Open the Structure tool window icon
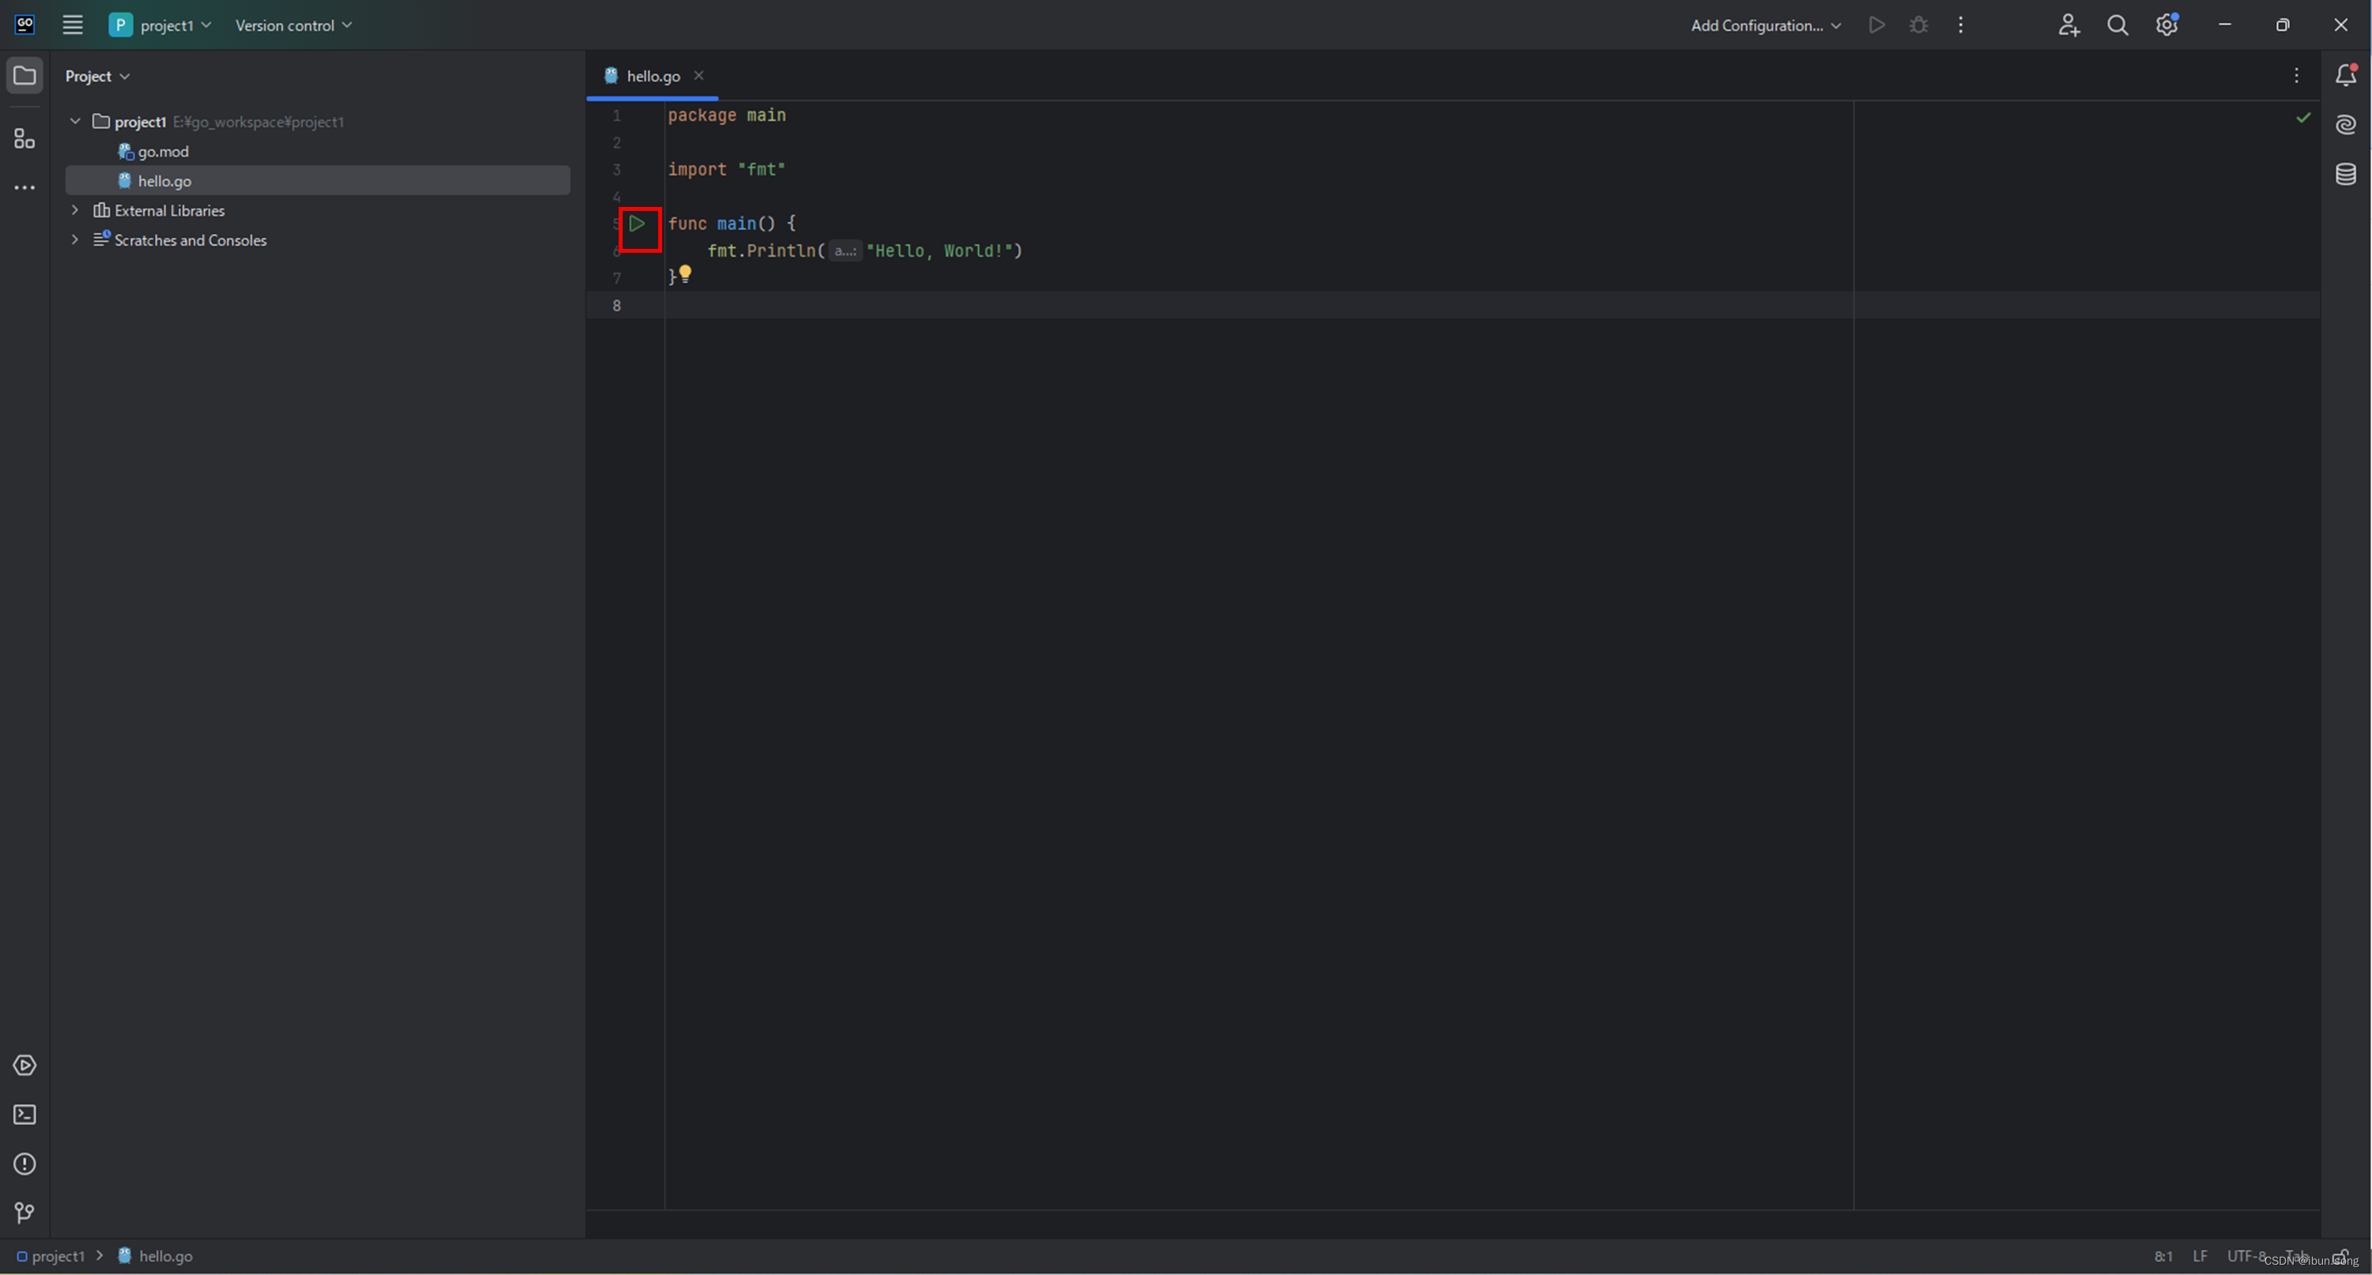 [x=24, y=139]
